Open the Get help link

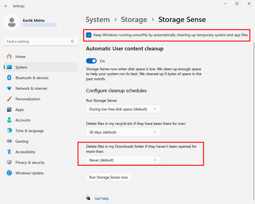[102, 198]
